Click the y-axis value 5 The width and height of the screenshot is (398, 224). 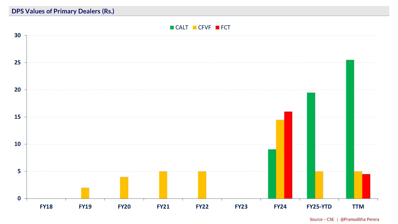[x=20, y=172]
